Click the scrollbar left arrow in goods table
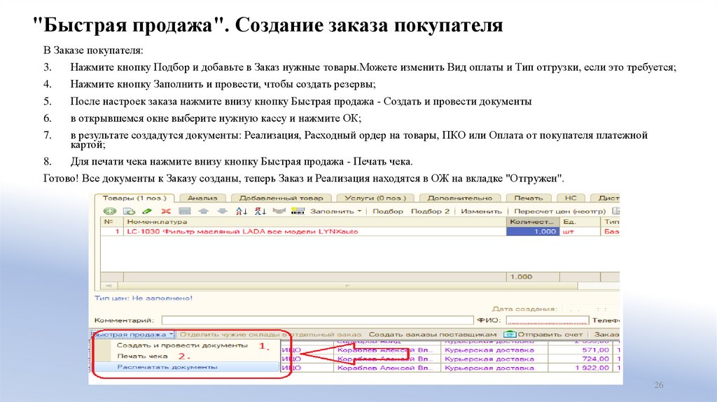 [109, 285]
